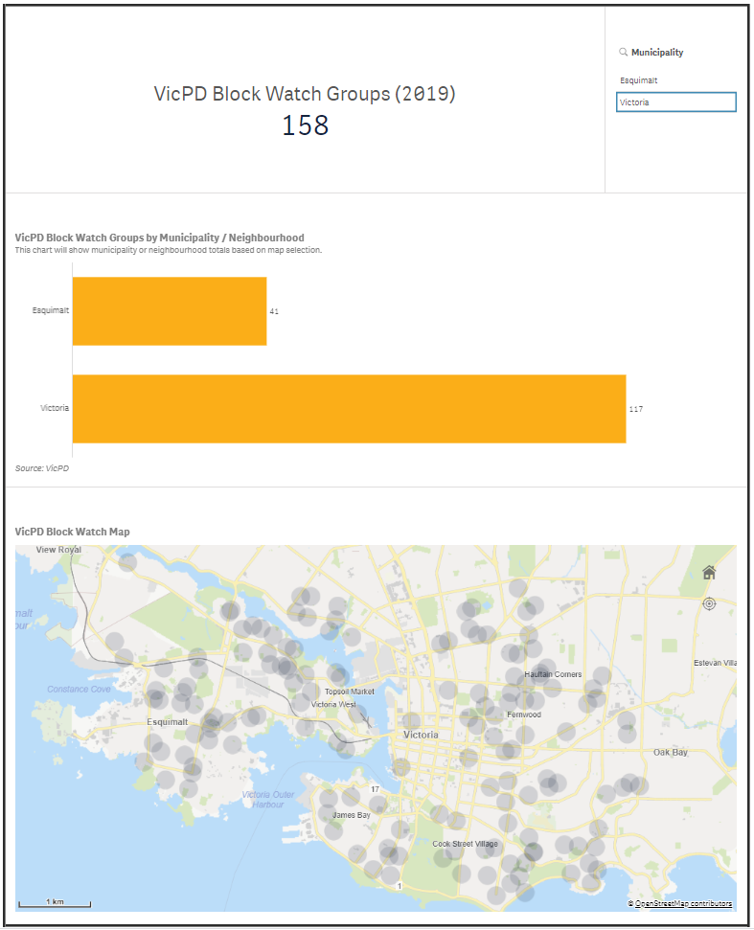Click the highway 17 shield on the map
The width and height of the screenshot is (754, 930).
pos(376,789)
